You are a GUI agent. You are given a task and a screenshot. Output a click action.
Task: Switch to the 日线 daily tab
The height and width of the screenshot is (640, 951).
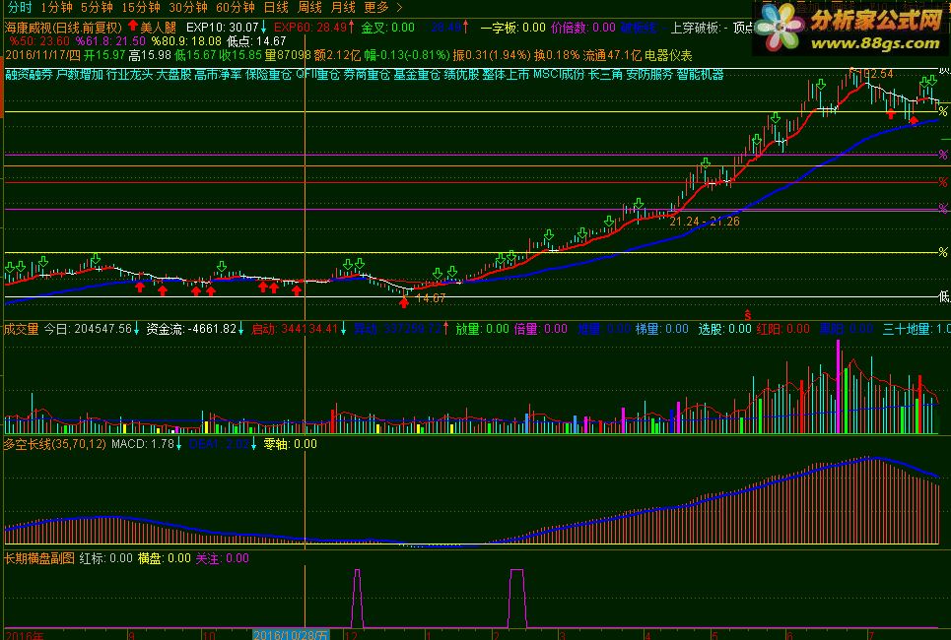tap(276, 7)
